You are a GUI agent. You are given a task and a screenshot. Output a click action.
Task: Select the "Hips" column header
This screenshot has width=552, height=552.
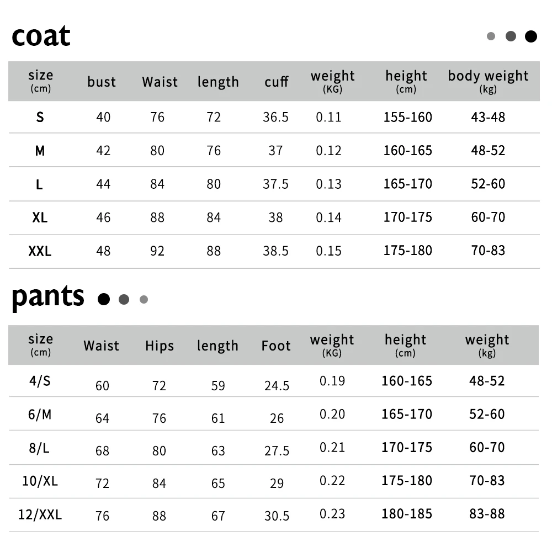tap(160, 346)
